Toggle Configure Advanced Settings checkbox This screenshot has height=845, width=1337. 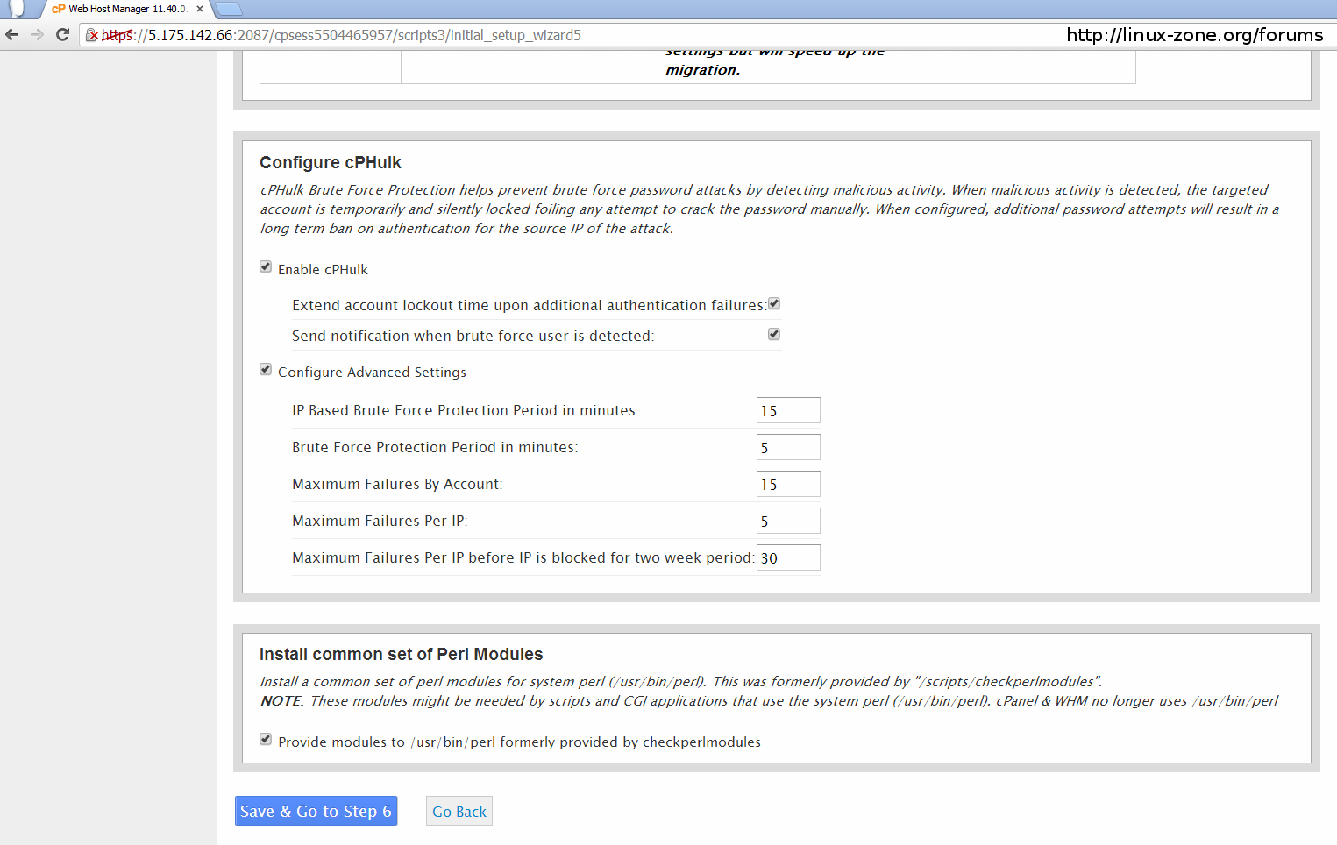pos(266,370)
